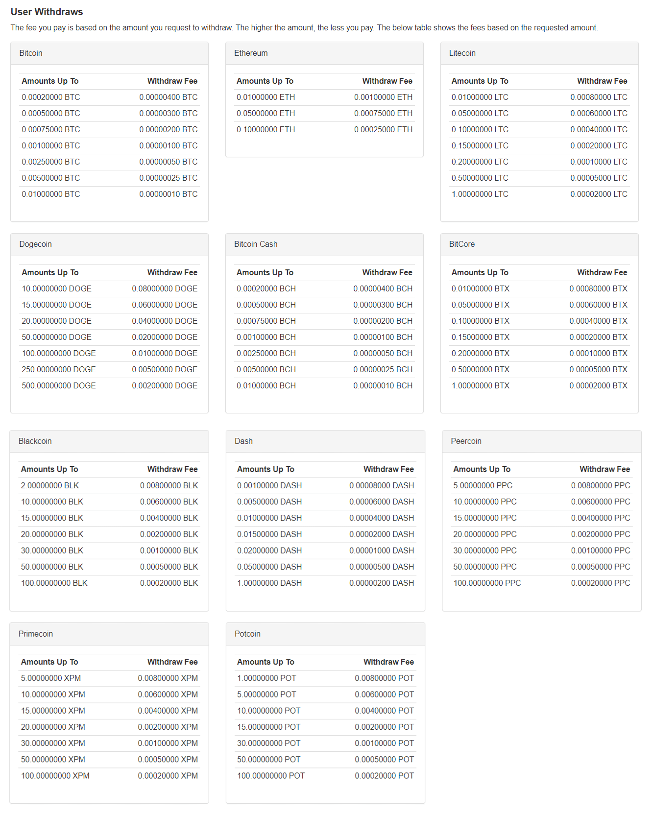Click the 0.00020000 POT fee cell
Viewport: 652px width, 814px height.
point(385,776)
